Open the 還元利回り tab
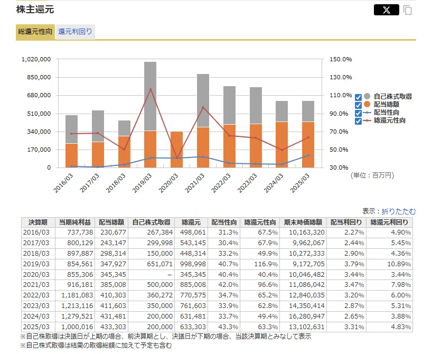432x354 pixels. 75,32
